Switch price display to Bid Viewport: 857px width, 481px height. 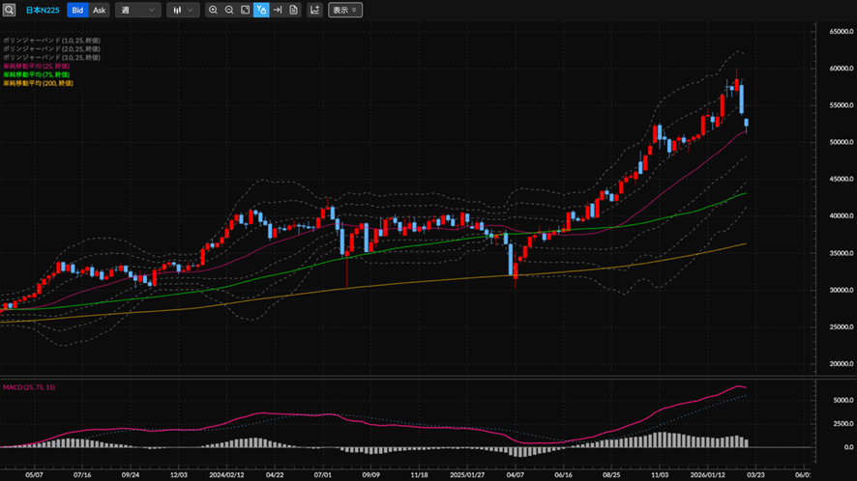tap(77, 10)
